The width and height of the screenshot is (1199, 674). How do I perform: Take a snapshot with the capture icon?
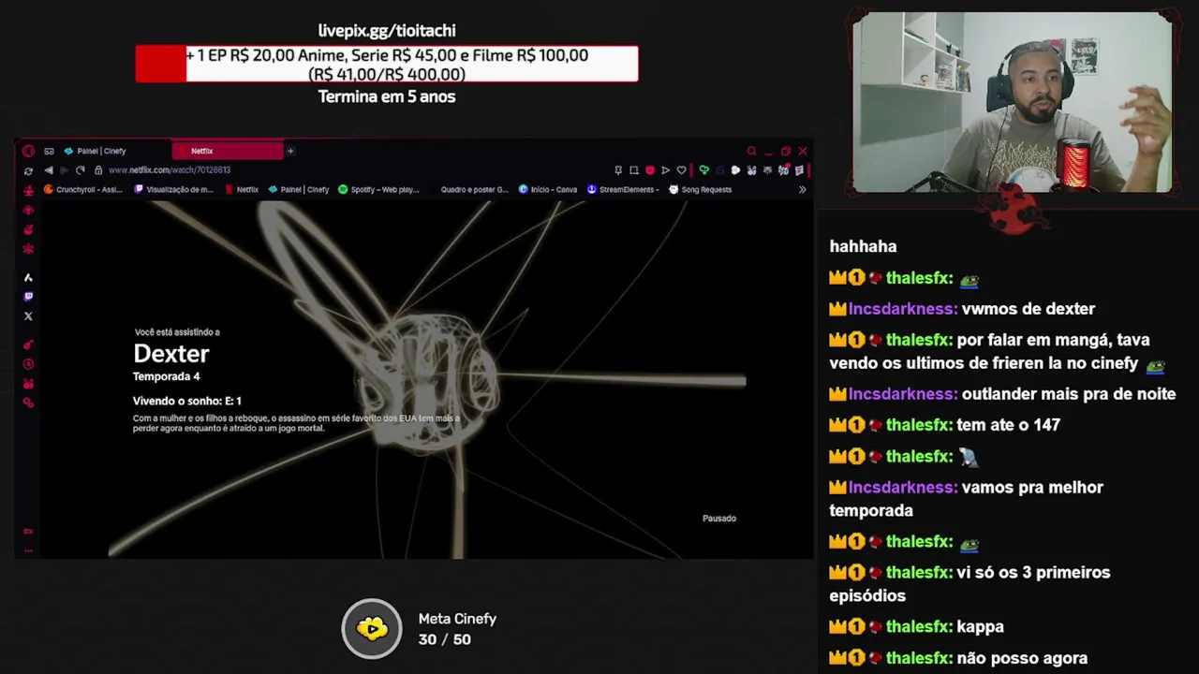634,170
